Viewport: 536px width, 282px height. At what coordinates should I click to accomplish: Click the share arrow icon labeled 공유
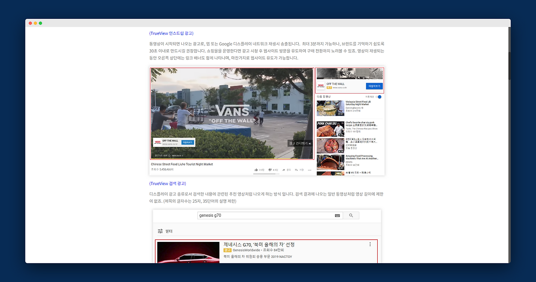click(283, 170)
